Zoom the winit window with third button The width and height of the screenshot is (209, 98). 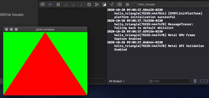16,29
